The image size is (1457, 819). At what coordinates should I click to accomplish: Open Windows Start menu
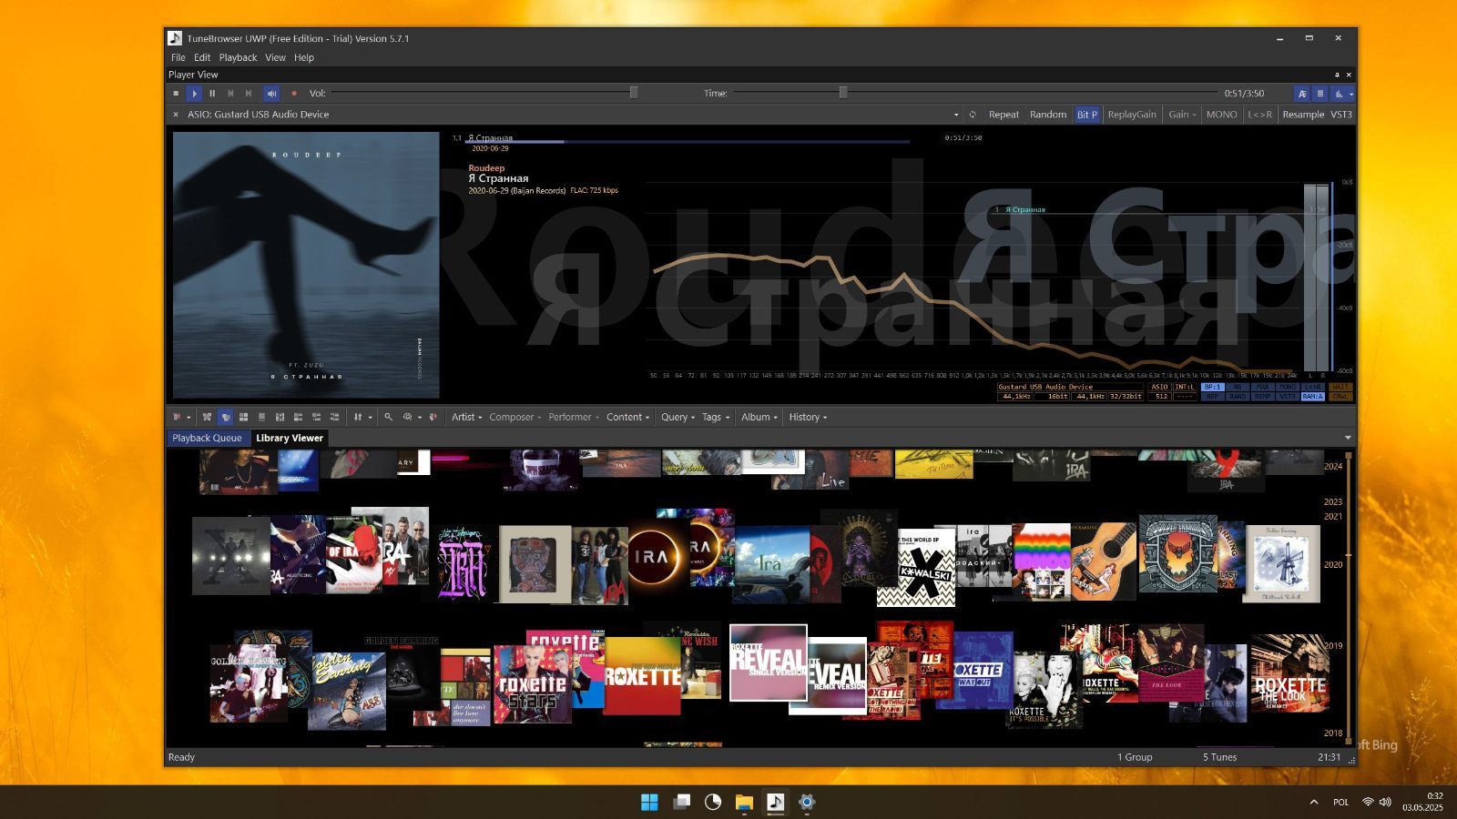[x=649, y=802]
